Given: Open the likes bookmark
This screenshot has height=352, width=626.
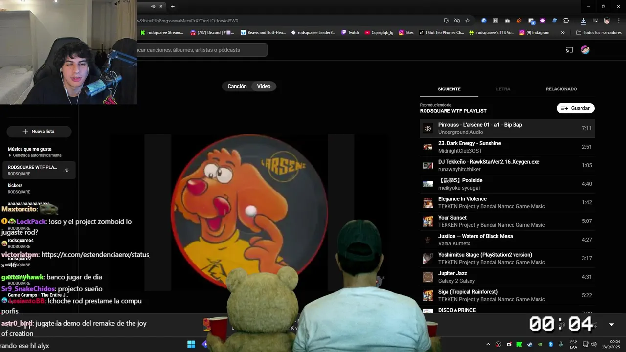Looking at the screenshot, I should click(x=406, y=33).
